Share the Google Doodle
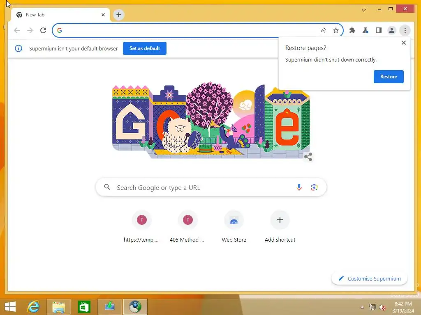Viewport: 421px width, 315px height. coord(308,157)
